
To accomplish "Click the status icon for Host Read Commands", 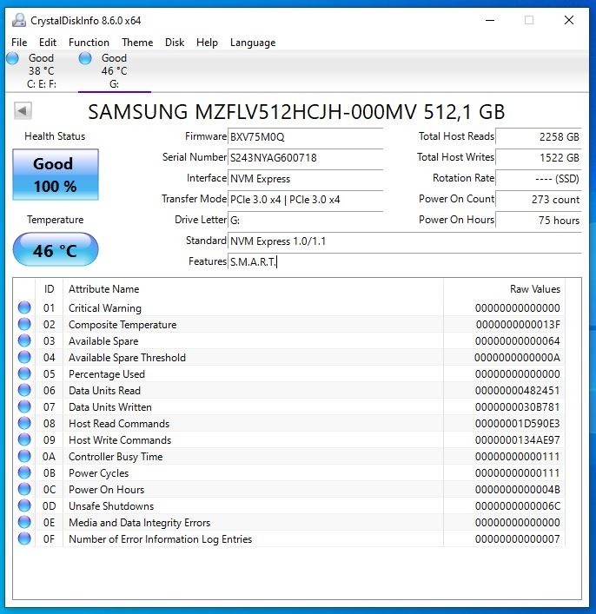I will click(x=24, y=423).
